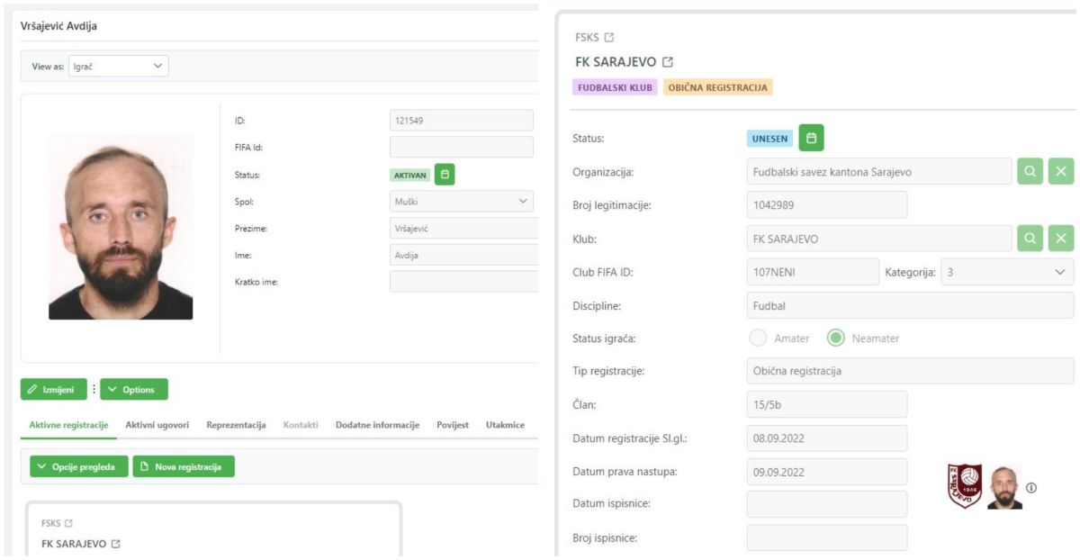Click the Izmijeni edit button
Image resolution: width=1080 pixels, height=560 pixels.
[x=54, y=390]
